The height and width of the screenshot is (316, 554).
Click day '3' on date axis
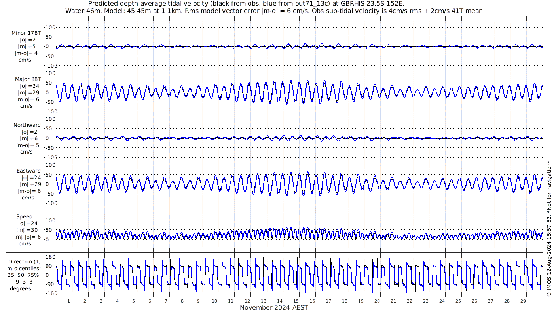(101, 301)
